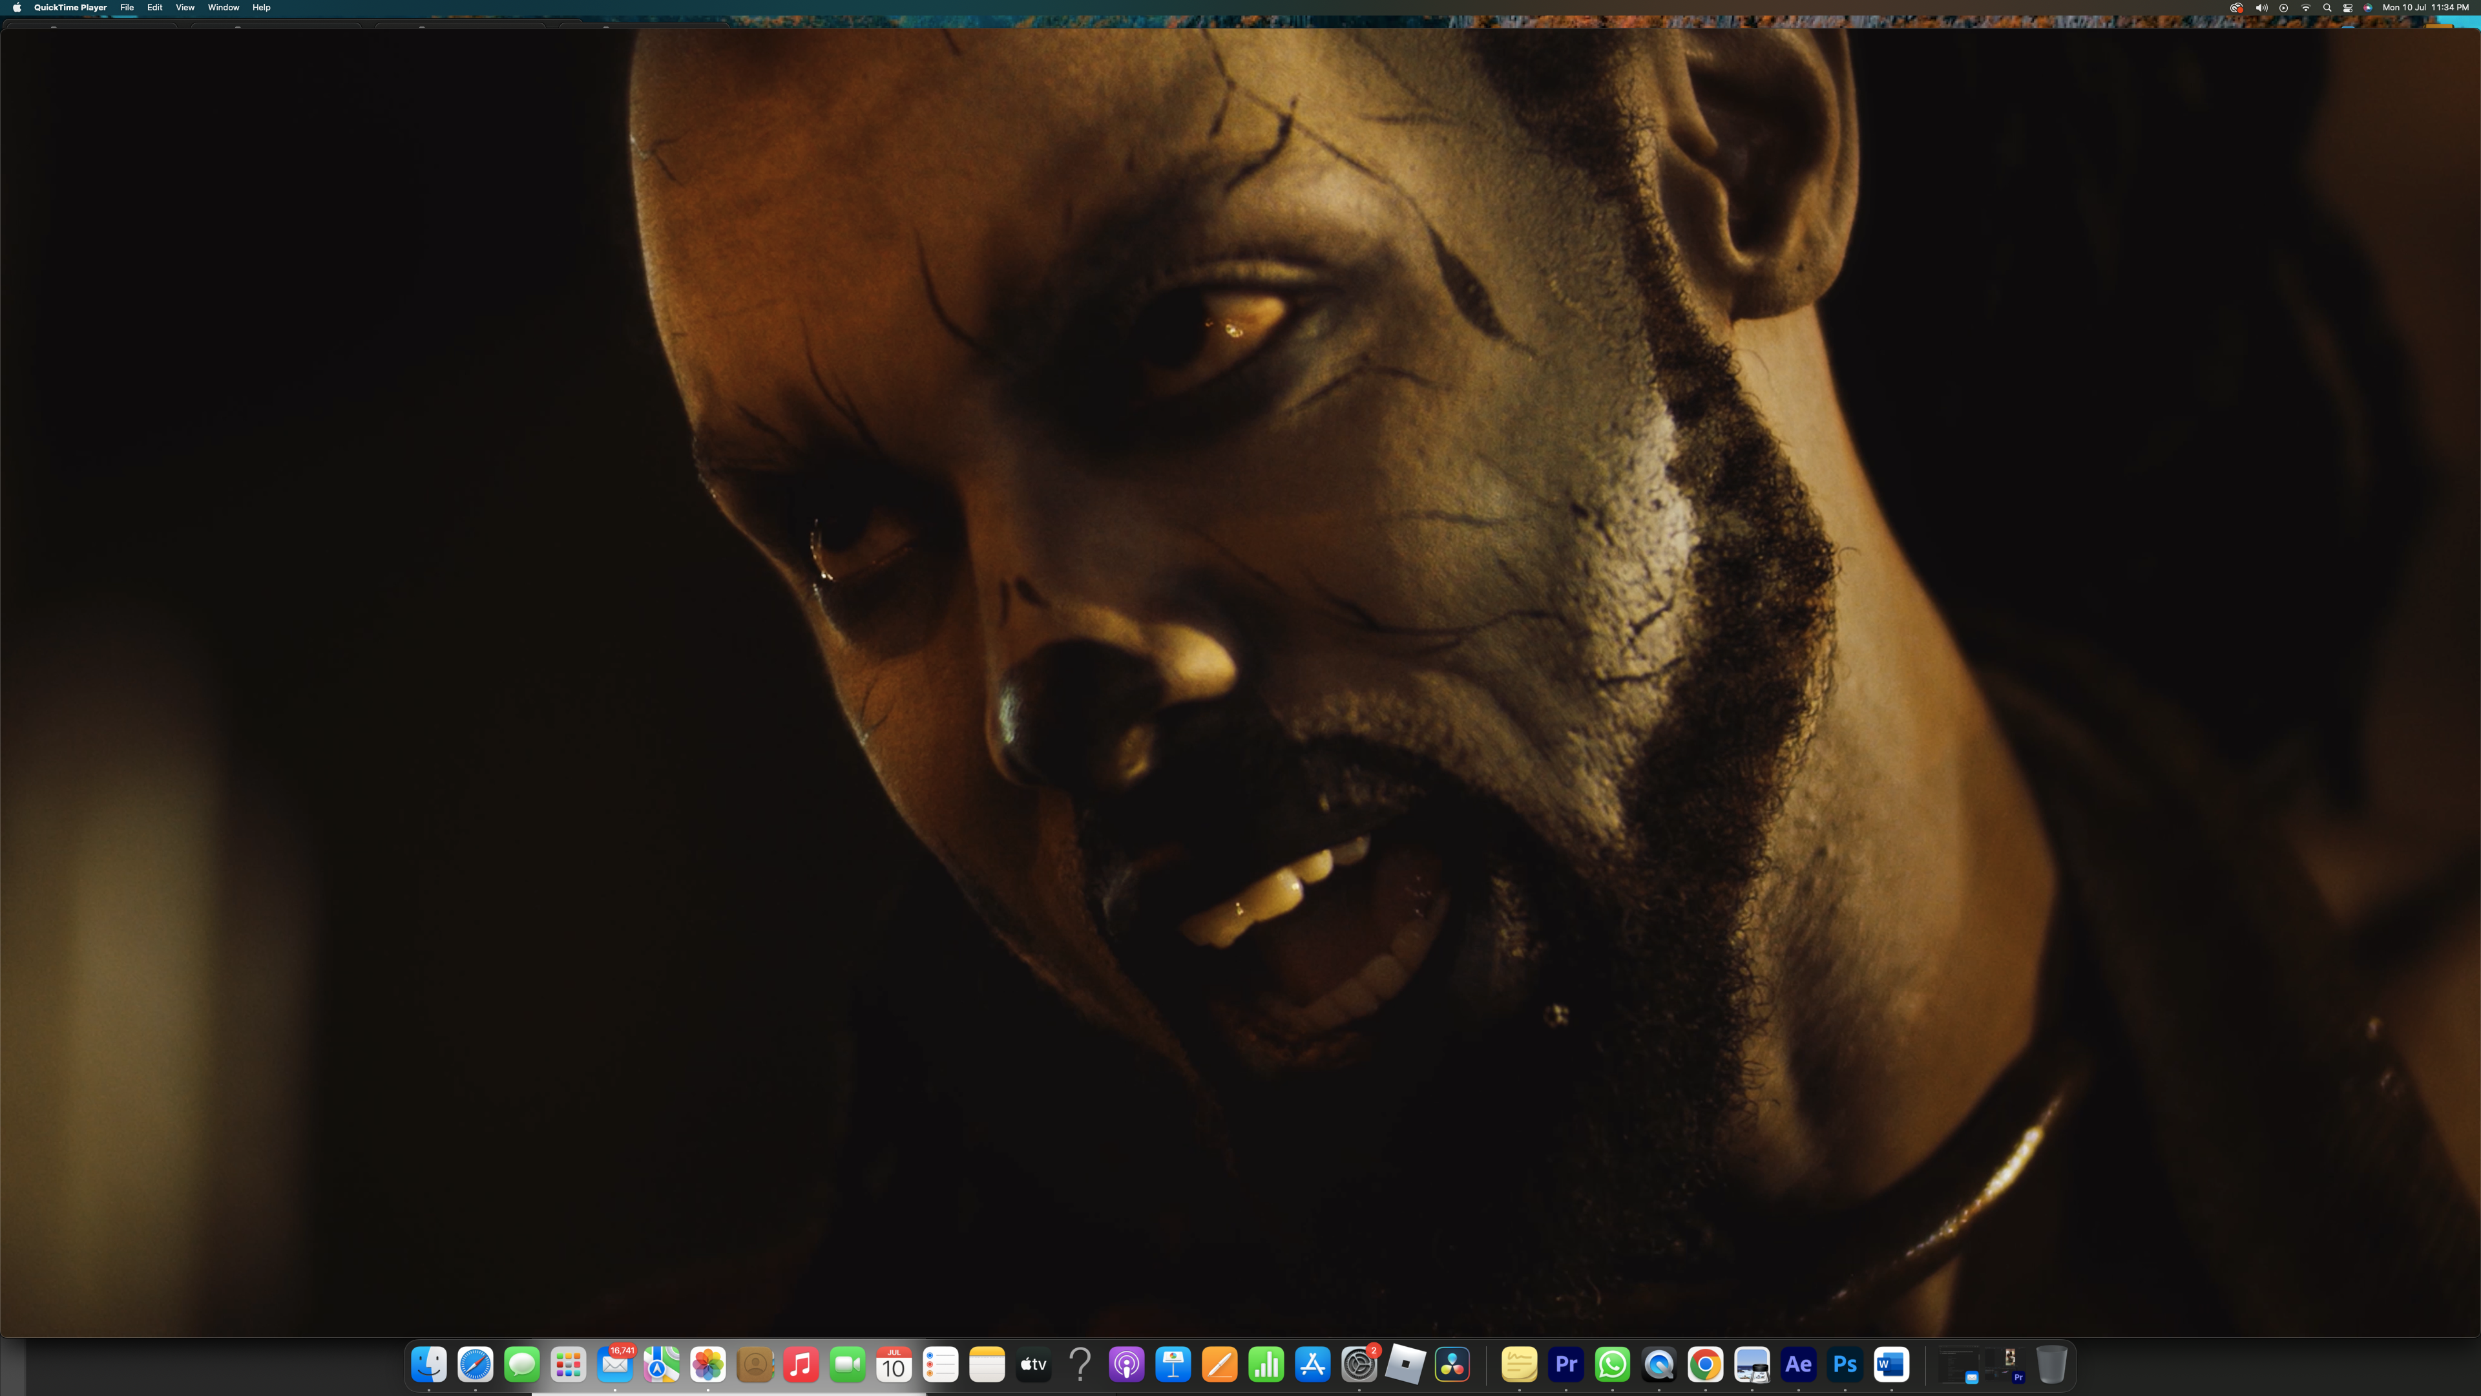Open Podcasts from the Dock
This screenshot has height=1396, width=2481.
1127,1364
